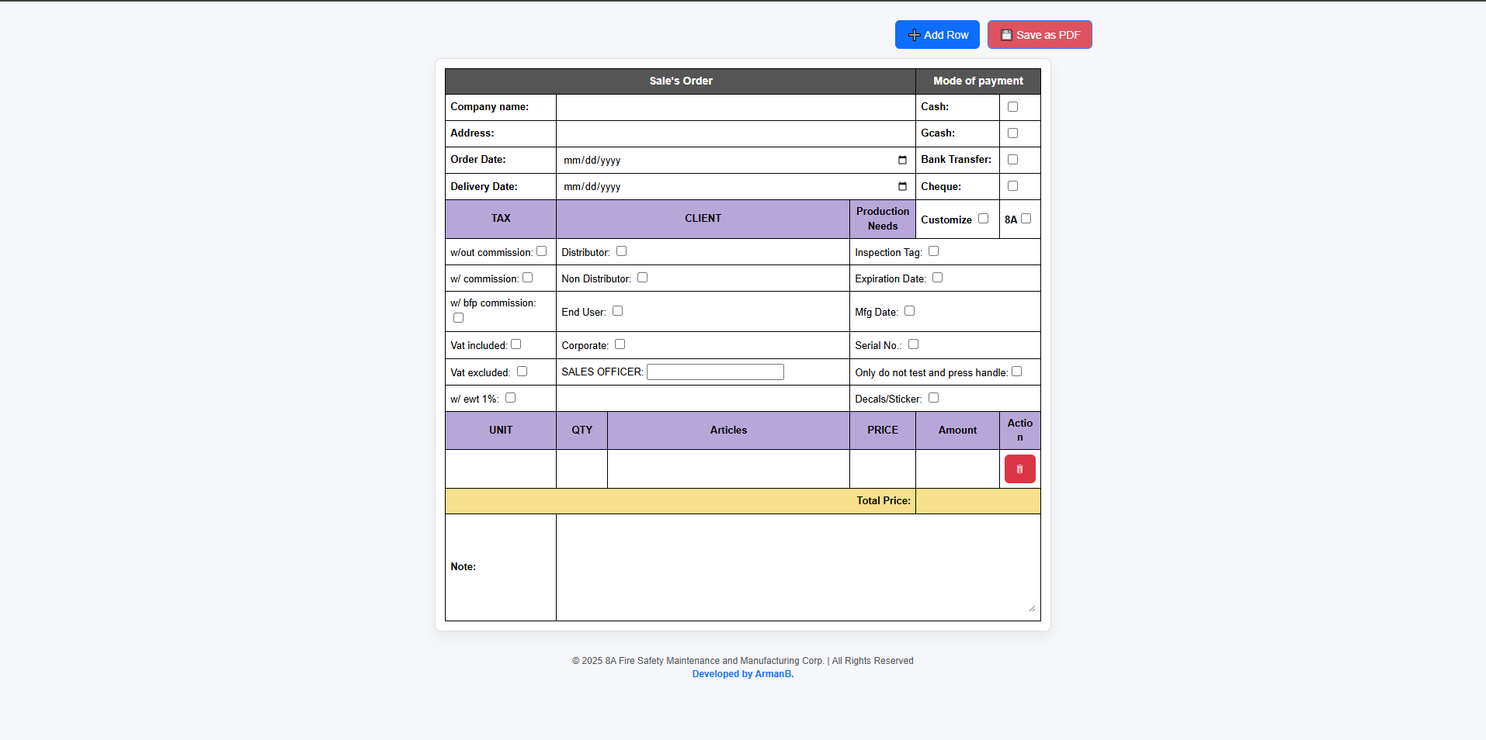Delete the row using the red trash icon
This screenshot has height=740, width=1486.
pos(1019,469)
